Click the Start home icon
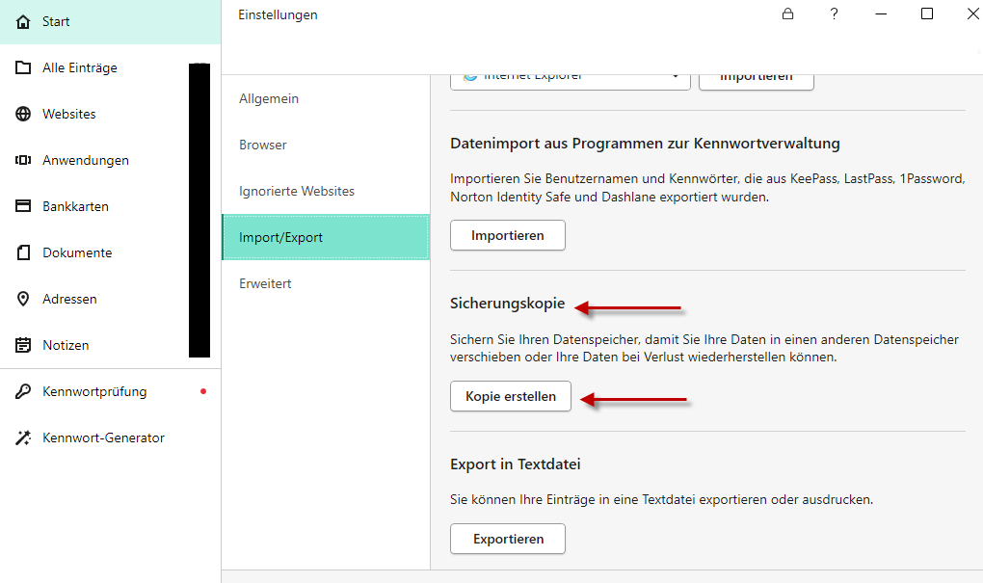Viewport: 983px width, 583px height. (24, 21)
